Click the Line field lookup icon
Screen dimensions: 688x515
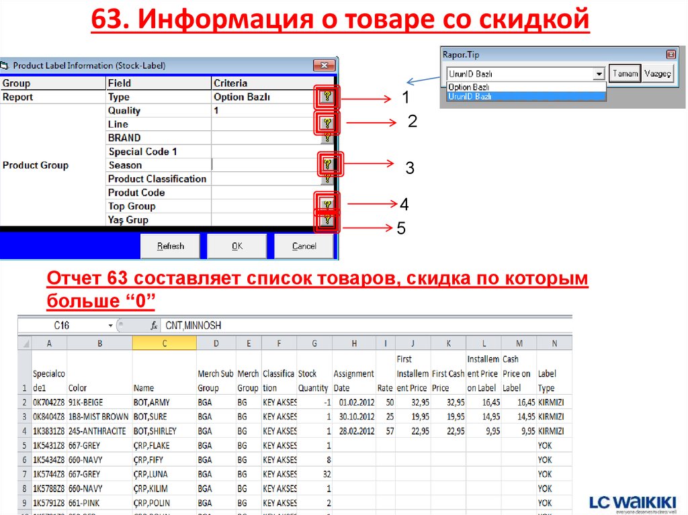328,124
